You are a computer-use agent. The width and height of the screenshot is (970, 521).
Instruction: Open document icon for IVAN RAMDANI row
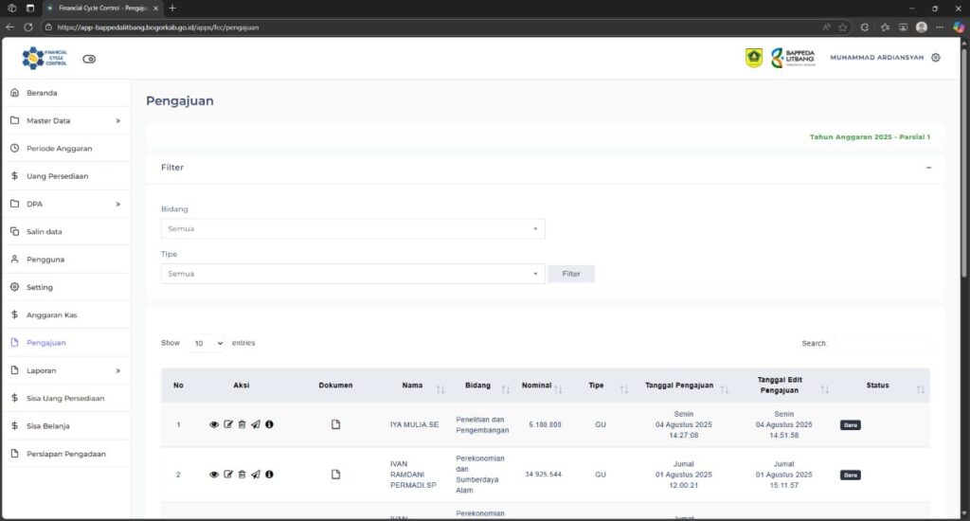coord(335,475)
